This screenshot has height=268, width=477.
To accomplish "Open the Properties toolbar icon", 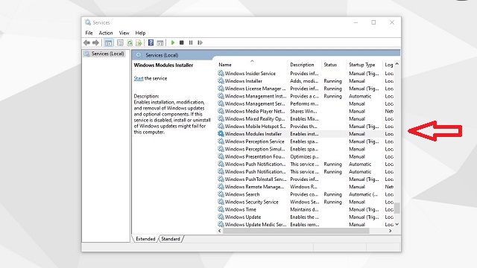I will point(120,43).
